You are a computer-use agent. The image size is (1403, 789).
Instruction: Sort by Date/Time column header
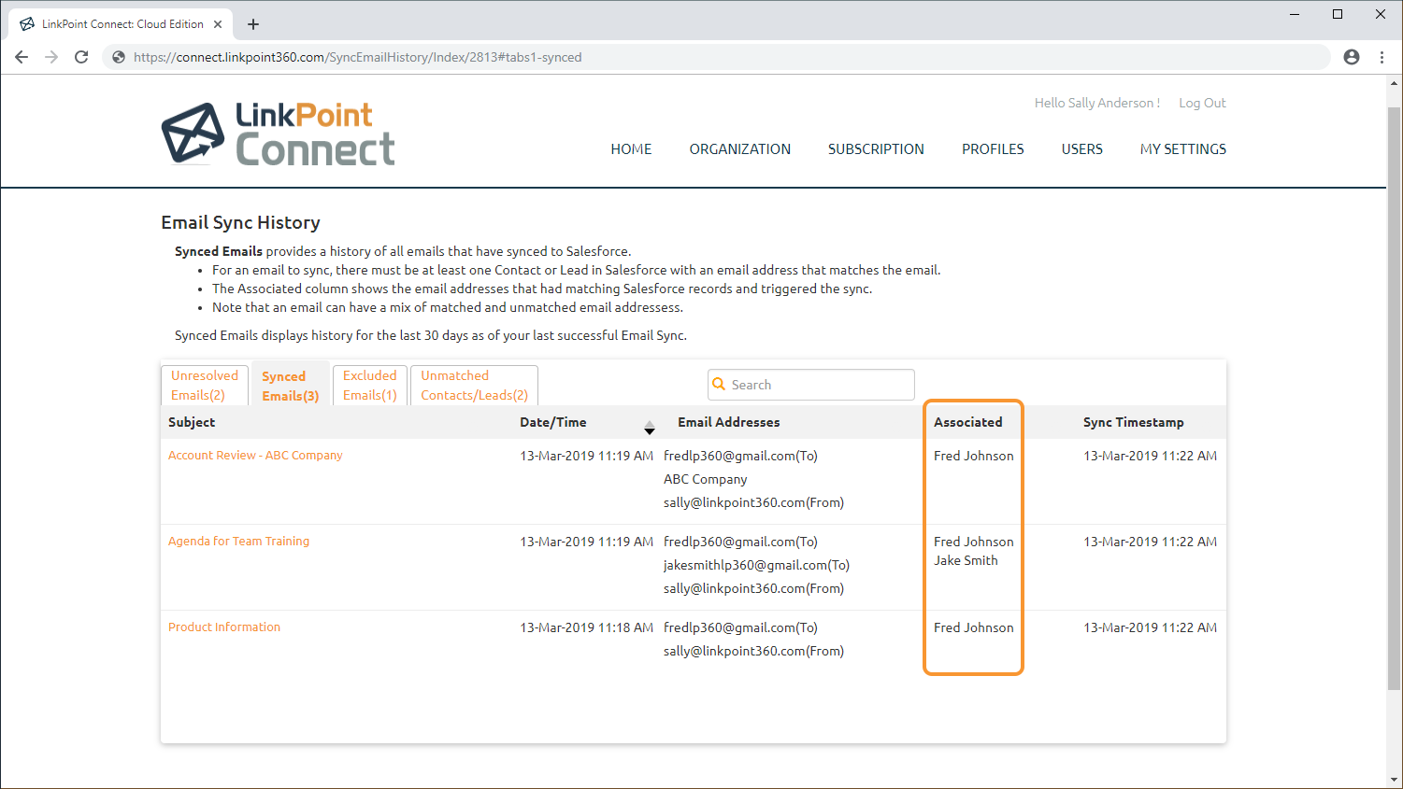click(x=553, y=422)
